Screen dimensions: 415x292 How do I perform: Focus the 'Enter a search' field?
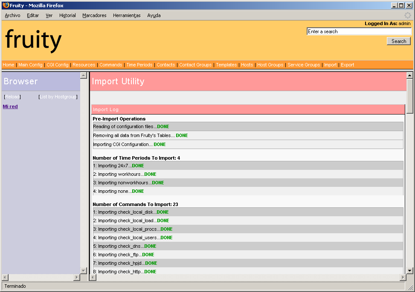[359, 31]
